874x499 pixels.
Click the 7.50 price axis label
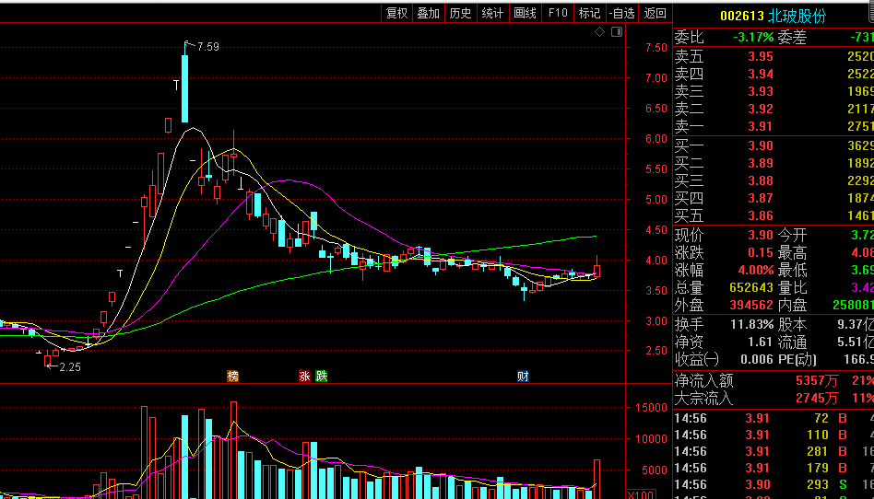pos(656,47)
